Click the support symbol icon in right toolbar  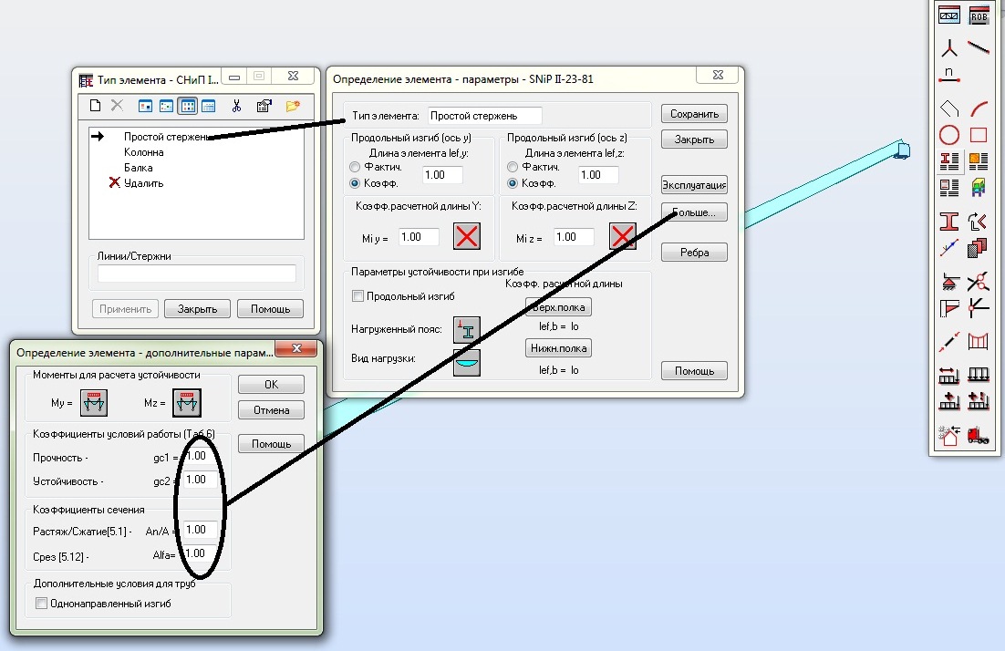pyautogui.click(x=949, y=282)
